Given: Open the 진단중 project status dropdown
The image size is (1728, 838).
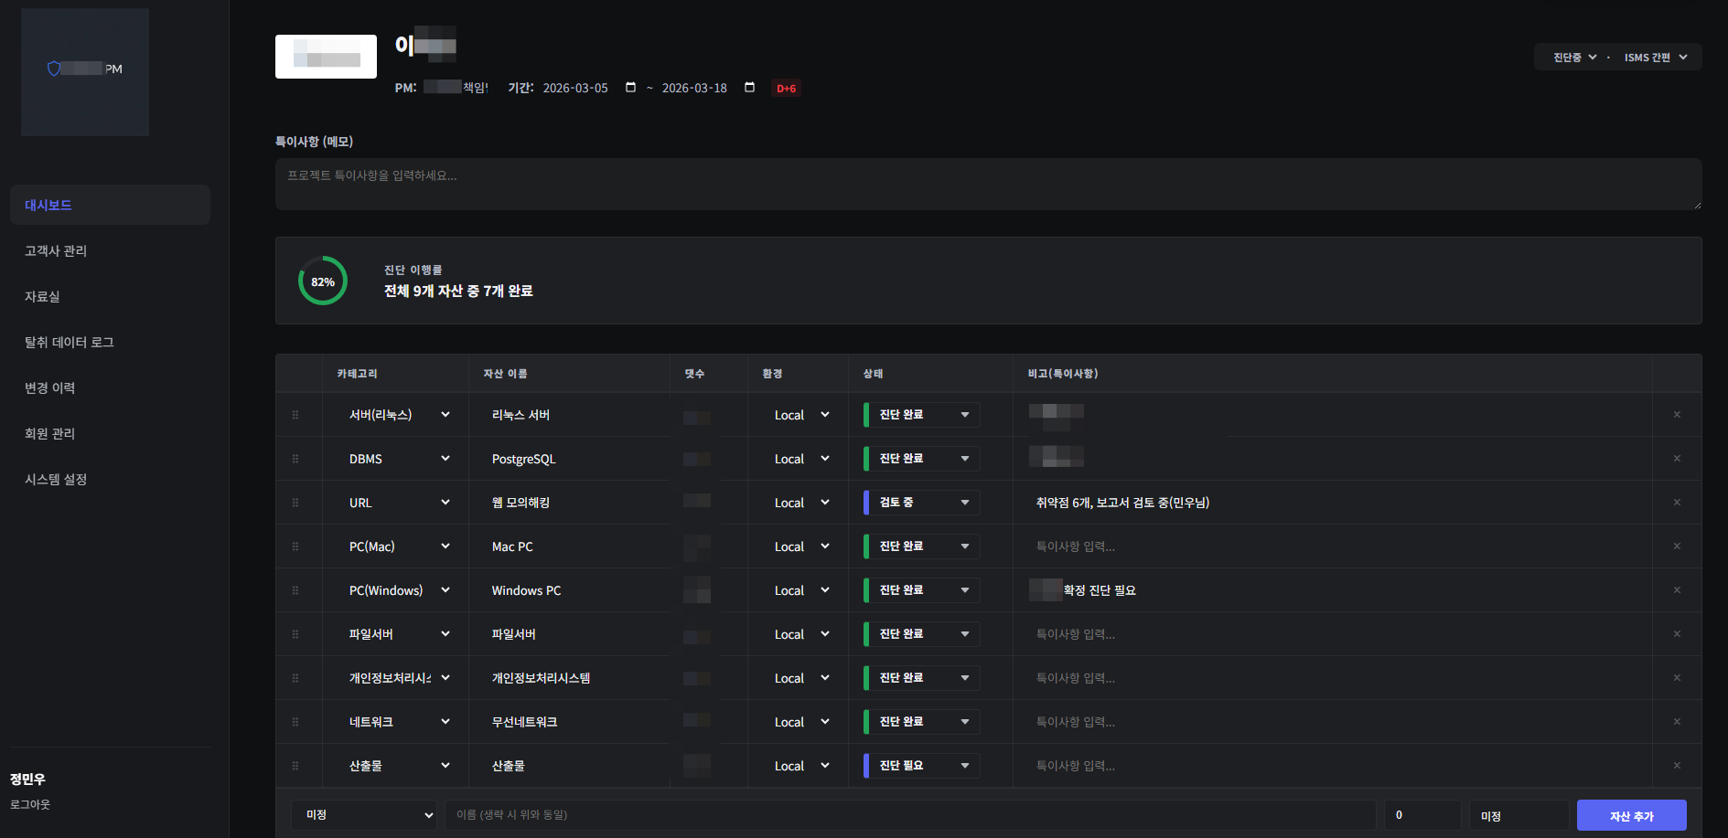Looking at the screenshot, I should click(x=1574, y=58).
